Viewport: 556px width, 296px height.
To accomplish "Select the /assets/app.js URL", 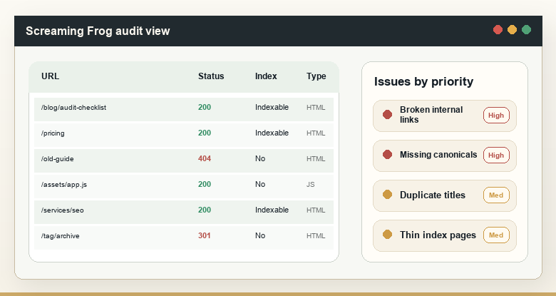I will (64, 185).
